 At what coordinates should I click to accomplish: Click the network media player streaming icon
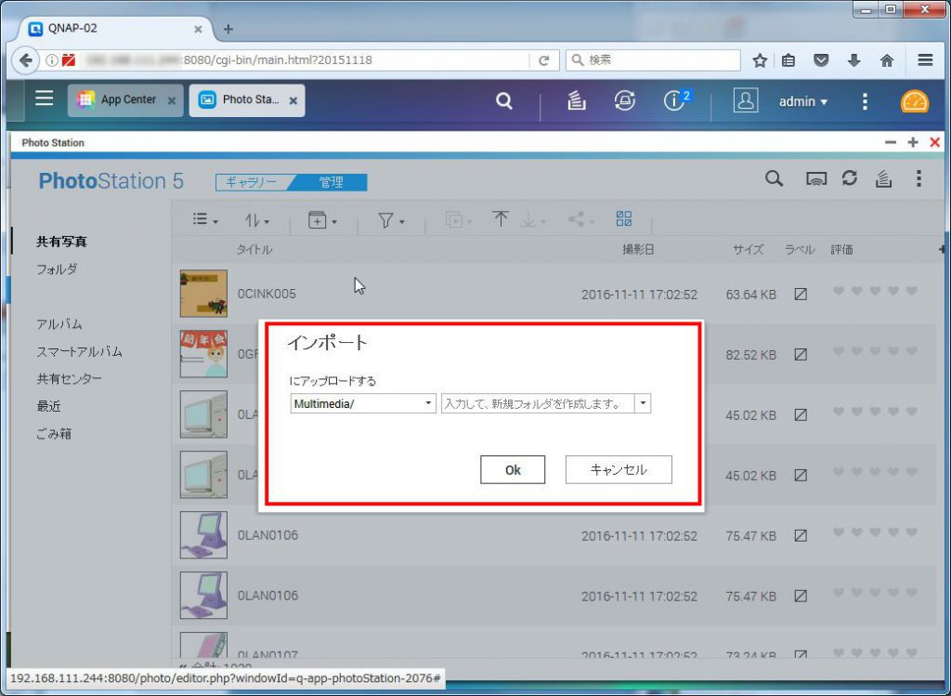(x=815, y=178)
